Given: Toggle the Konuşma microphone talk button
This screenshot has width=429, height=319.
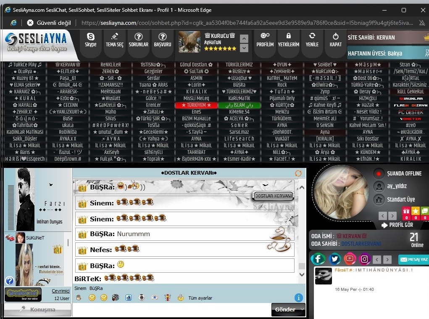Looking at the screenshot, I should click(x=37, y=309).
